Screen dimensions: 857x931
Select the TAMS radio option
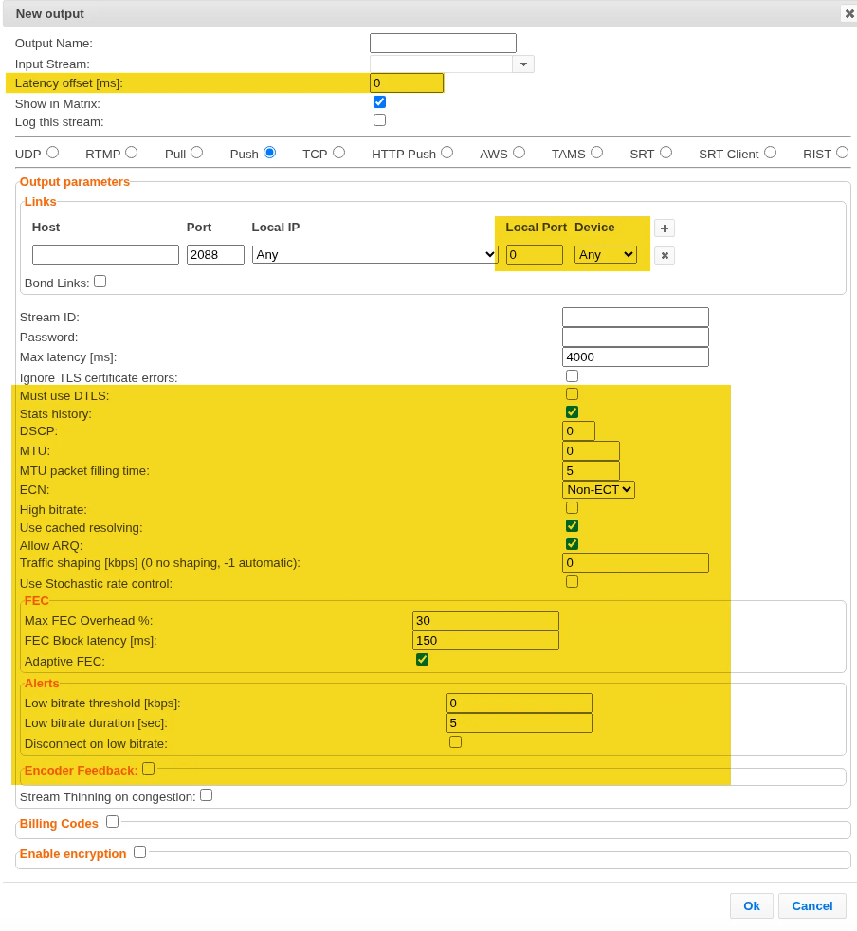pyautogui.click(x=597, y=152)
